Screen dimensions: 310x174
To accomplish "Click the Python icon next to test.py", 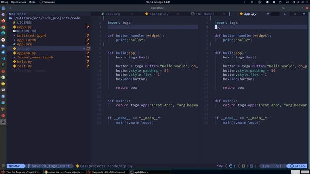I will click(x=15, y=66).
